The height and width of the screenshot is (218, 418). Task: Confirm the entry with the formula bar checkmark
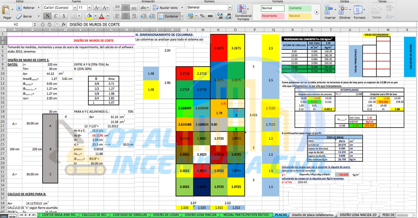[50, 24]
